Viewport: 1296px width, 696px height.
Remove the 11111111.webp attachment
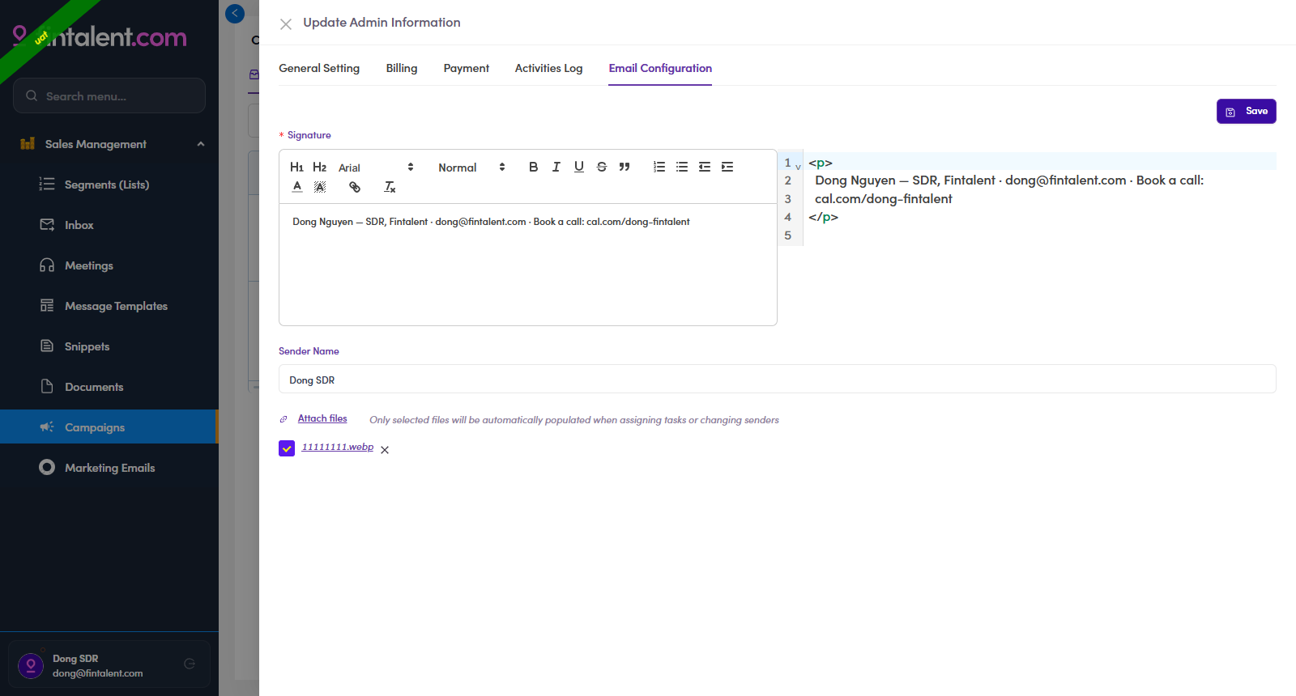click(385, 450)
